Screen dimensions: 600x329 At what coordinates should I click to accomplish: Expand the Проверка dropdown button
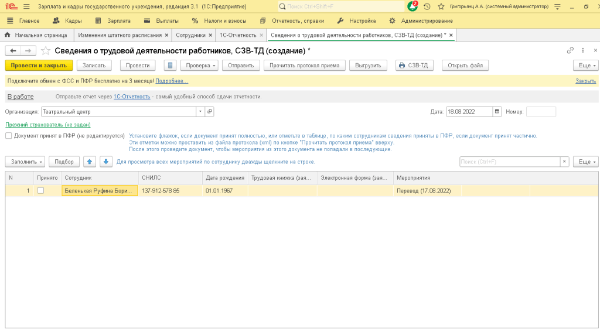[x=199, y=66]
